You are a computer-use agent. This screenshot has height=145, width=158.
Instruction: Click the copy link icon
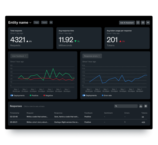148,23
